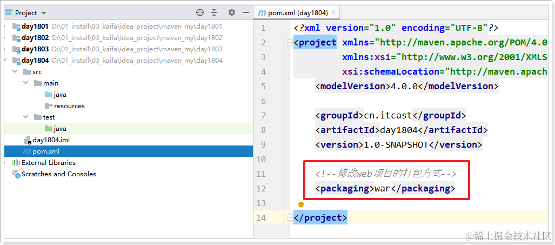Click the day1804.iml file icon
Viewport: 555px width, 245px height.
pos(27,140)
